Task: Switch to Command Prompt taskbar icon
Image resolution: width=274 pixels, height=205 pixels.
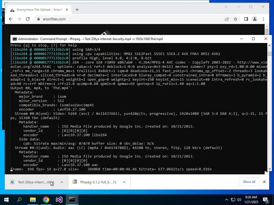Action: (72, 200)
